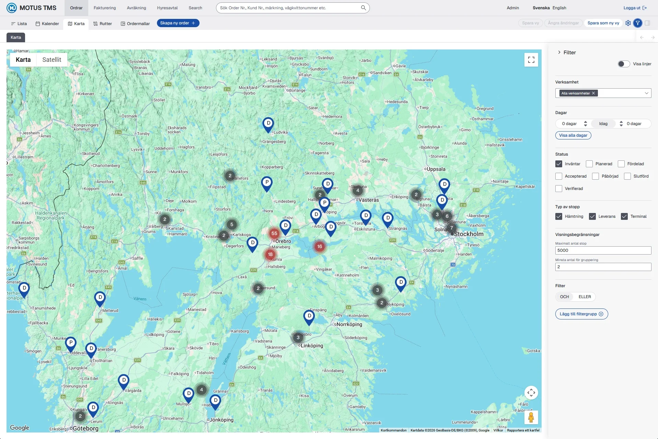
Task: Open the Ordermallar tab
Action: point(135,23)
